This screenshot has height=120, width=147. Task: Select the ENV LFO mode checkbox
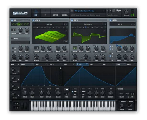pyautogui.click(x=73, y=91)
